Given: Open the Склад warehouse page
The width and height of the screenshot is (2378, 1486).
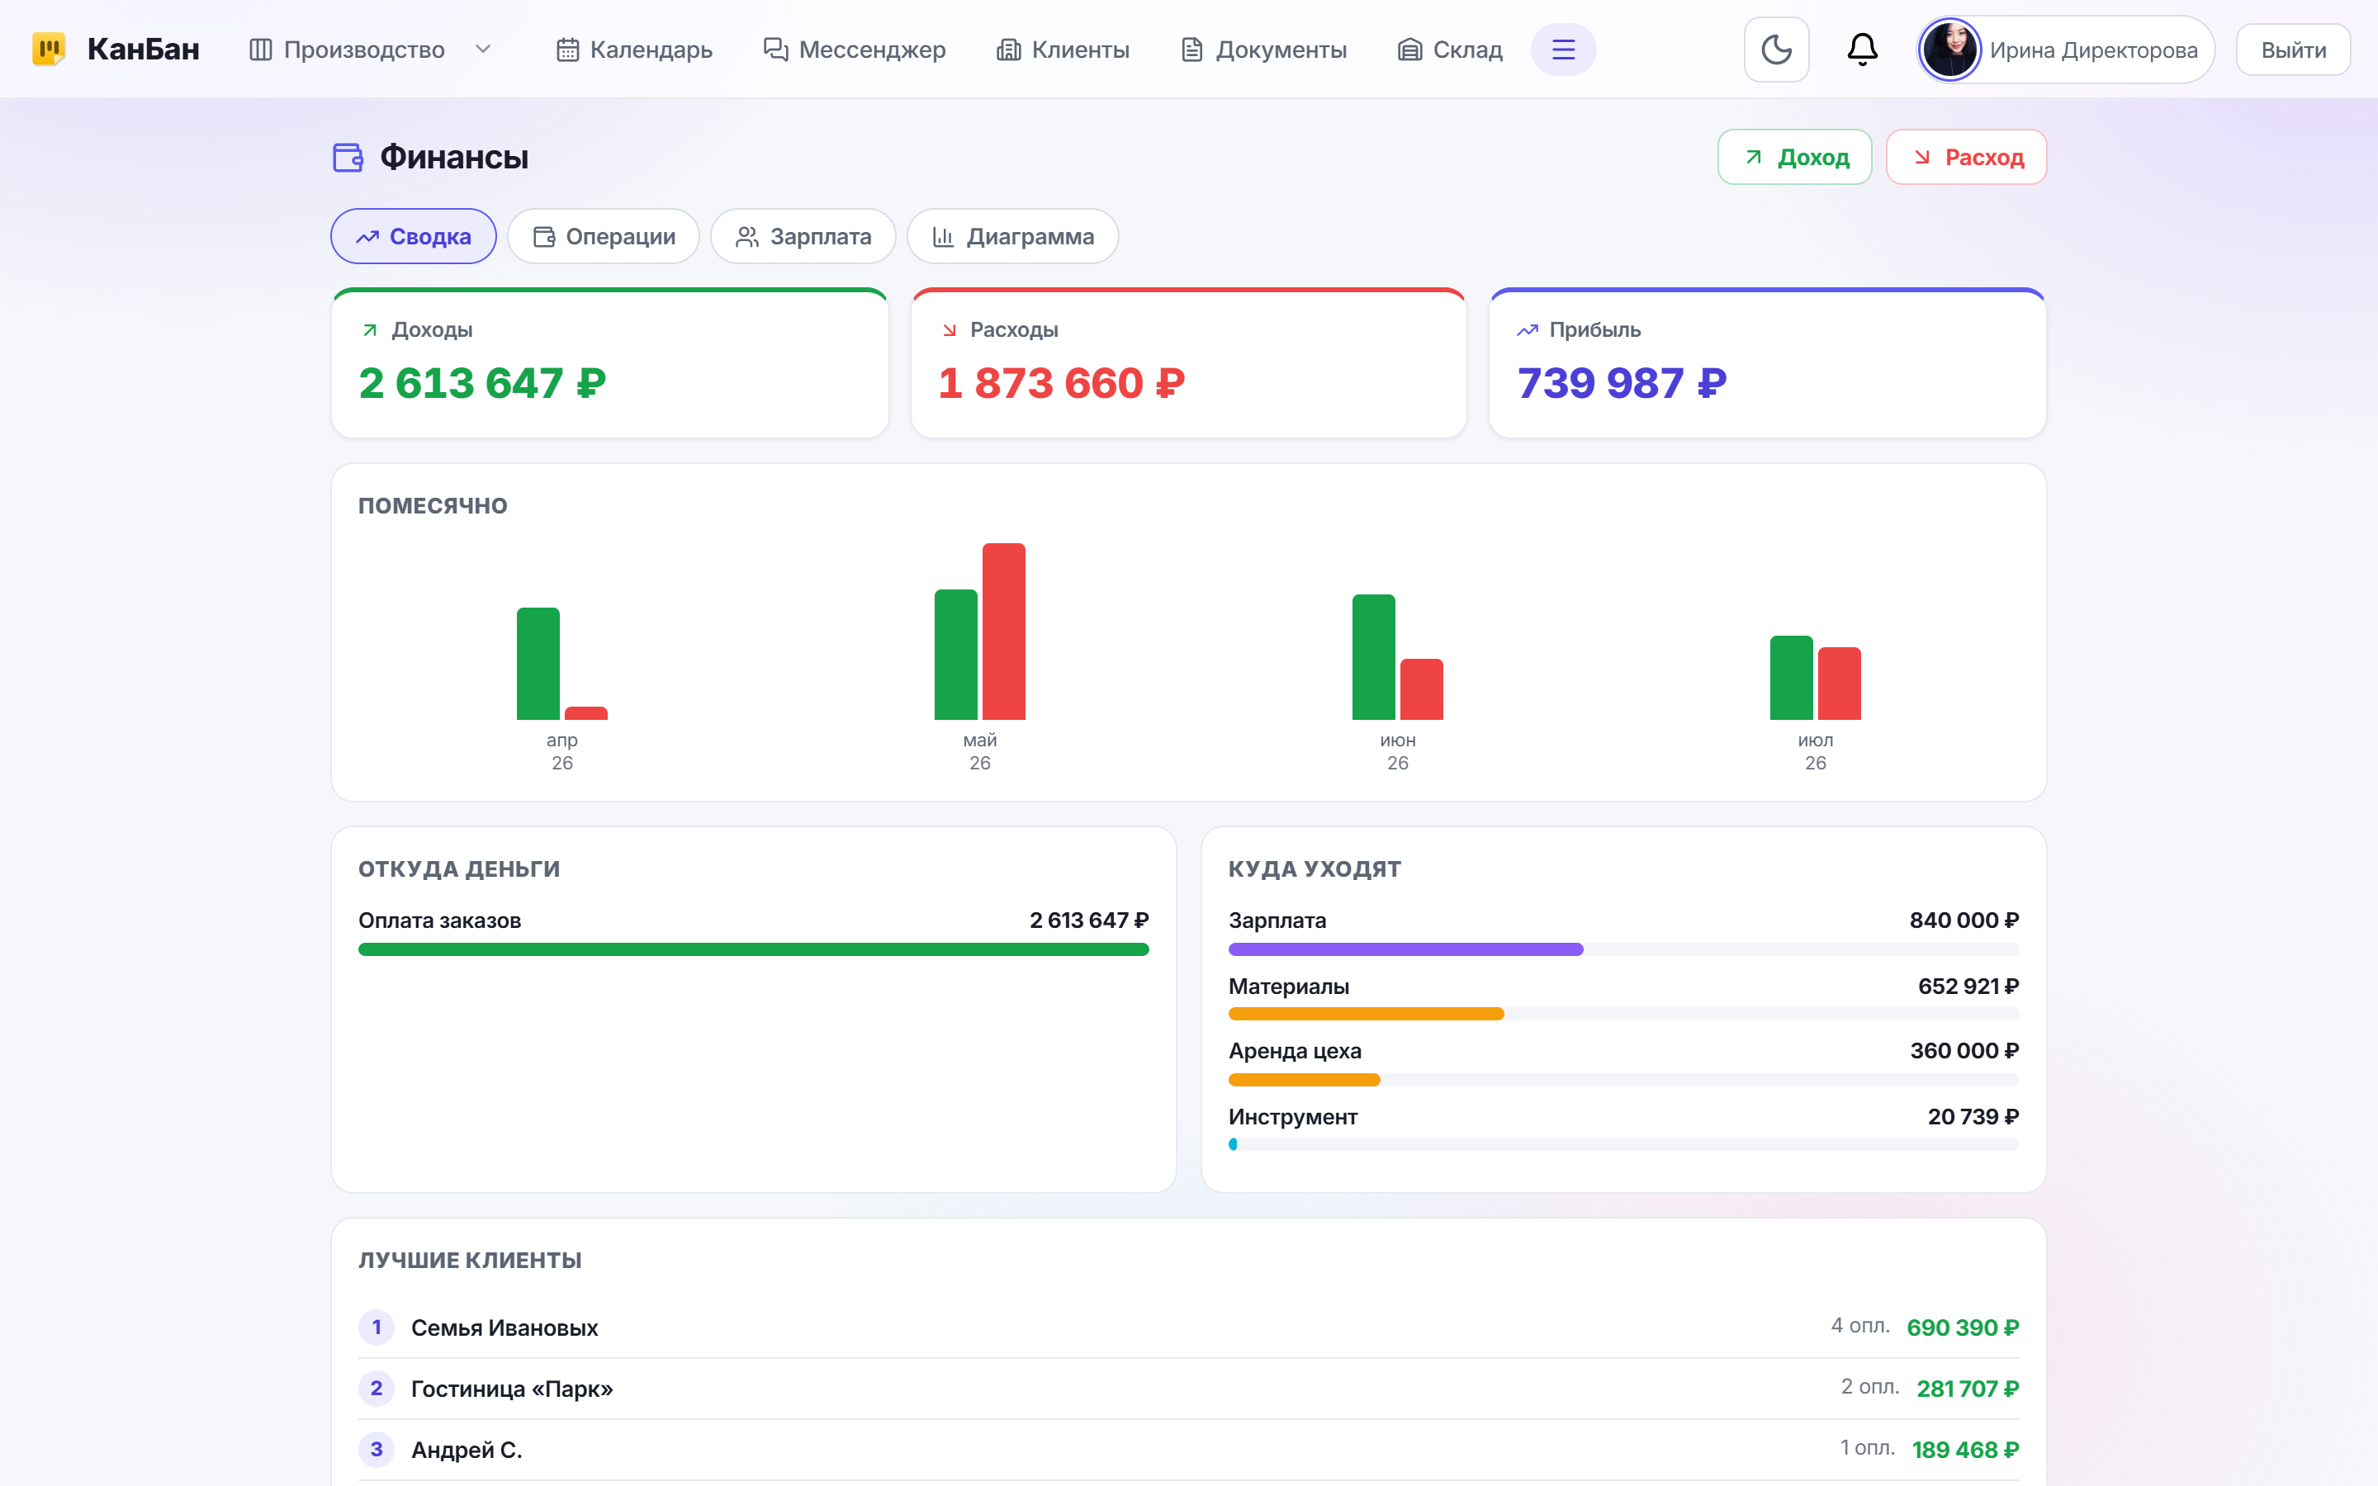Looking at the screenshot, I should coord(1449,50).
